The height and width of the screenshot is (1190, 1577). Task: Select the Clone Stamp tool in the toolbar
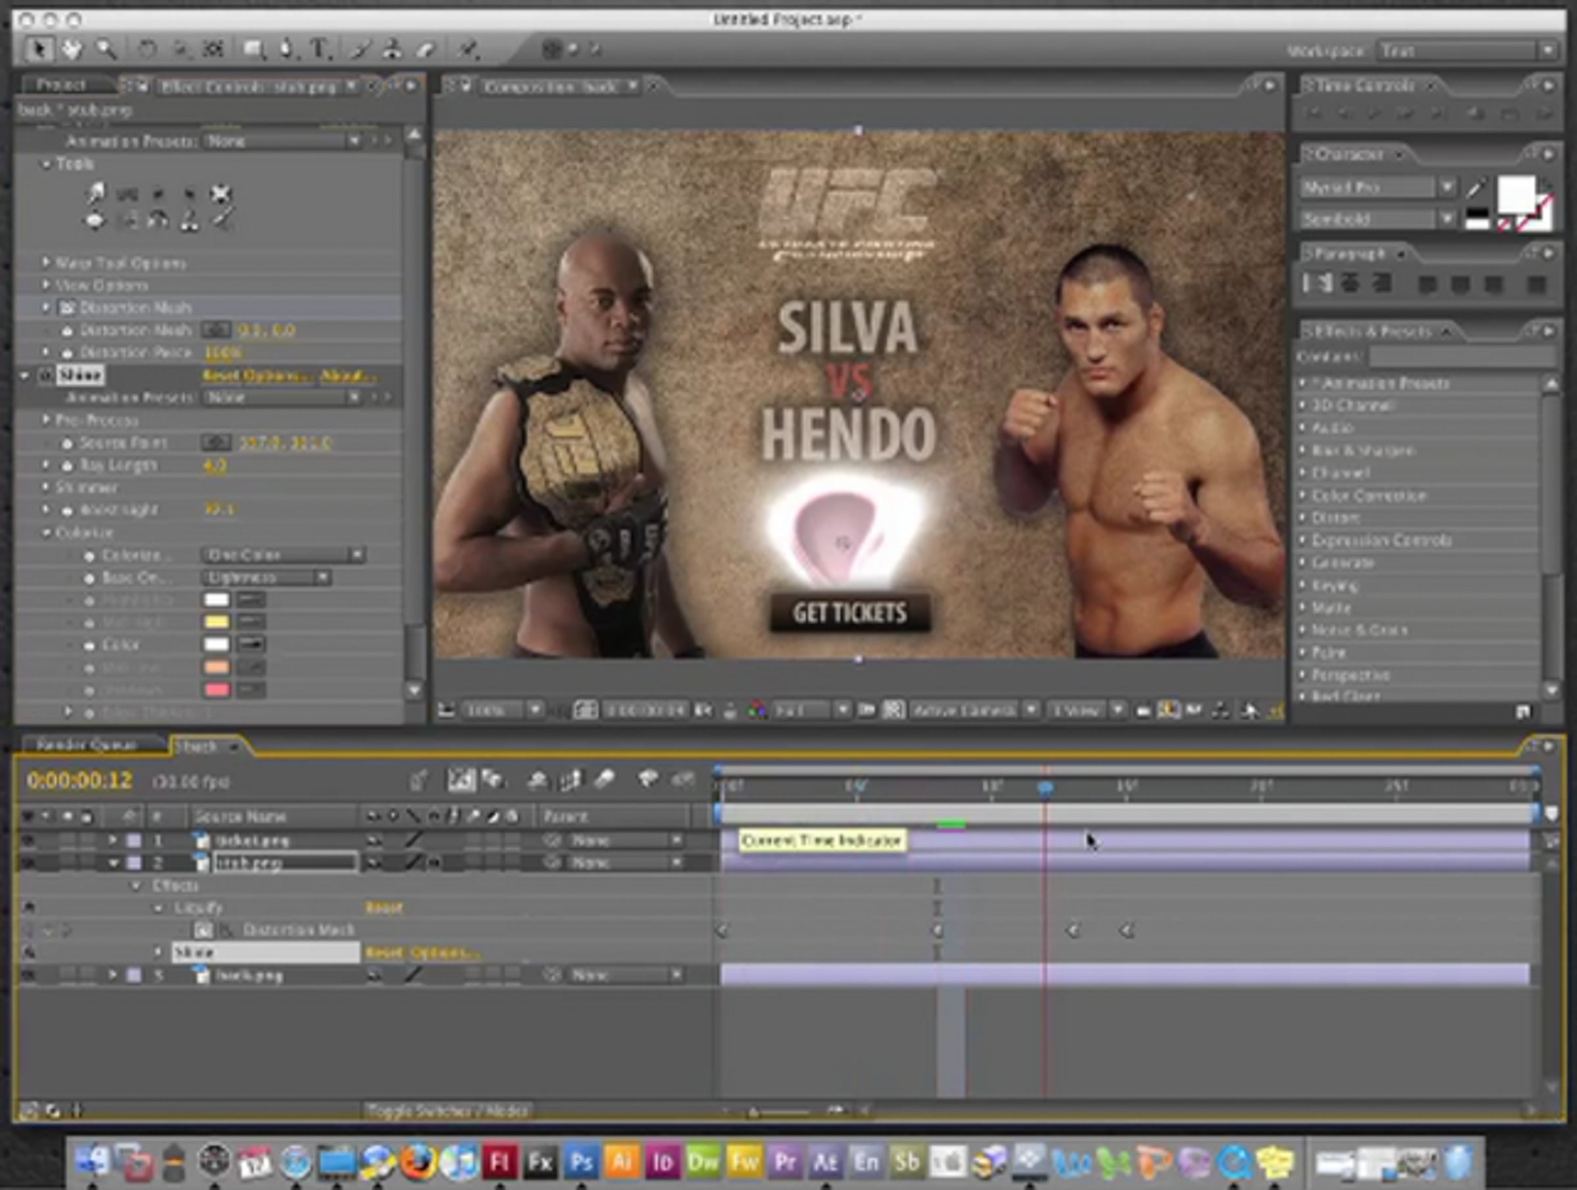392,49
